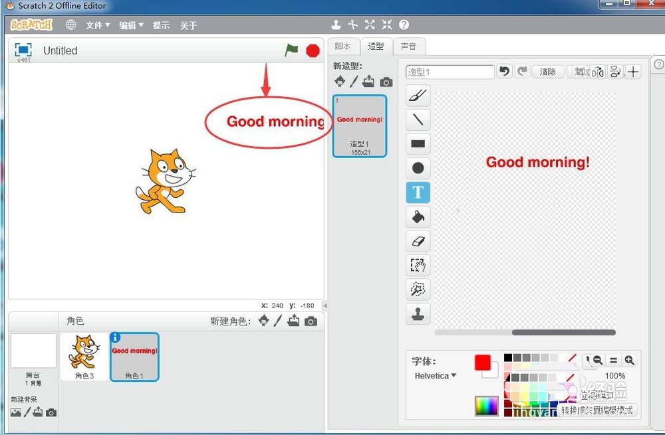
Task: Open the 提示 menu
Action: coord(161,25)
